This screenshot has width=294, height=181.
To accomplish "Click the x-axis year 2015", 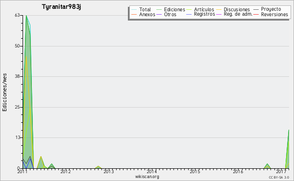I will click(x=195, y=172).
